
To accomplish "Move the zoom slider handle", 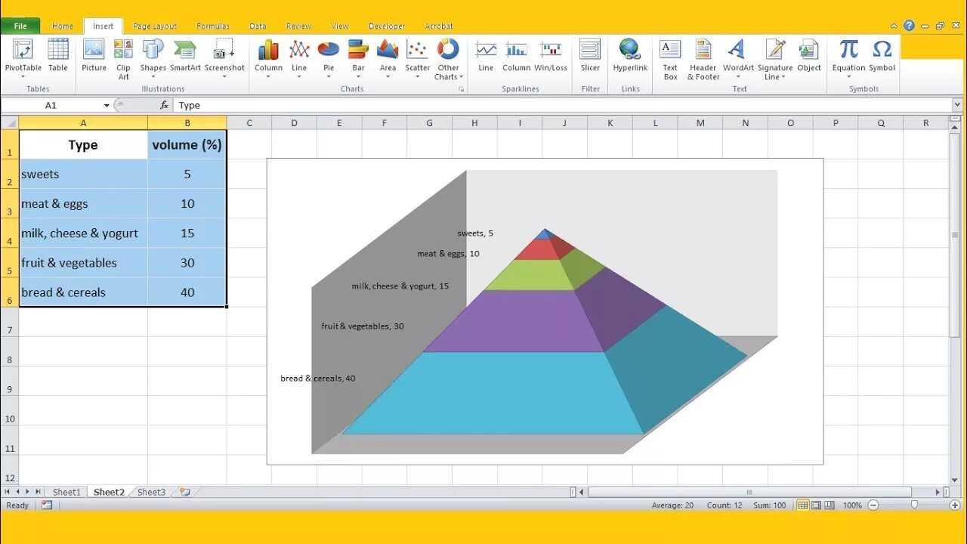I will (914, 505).
